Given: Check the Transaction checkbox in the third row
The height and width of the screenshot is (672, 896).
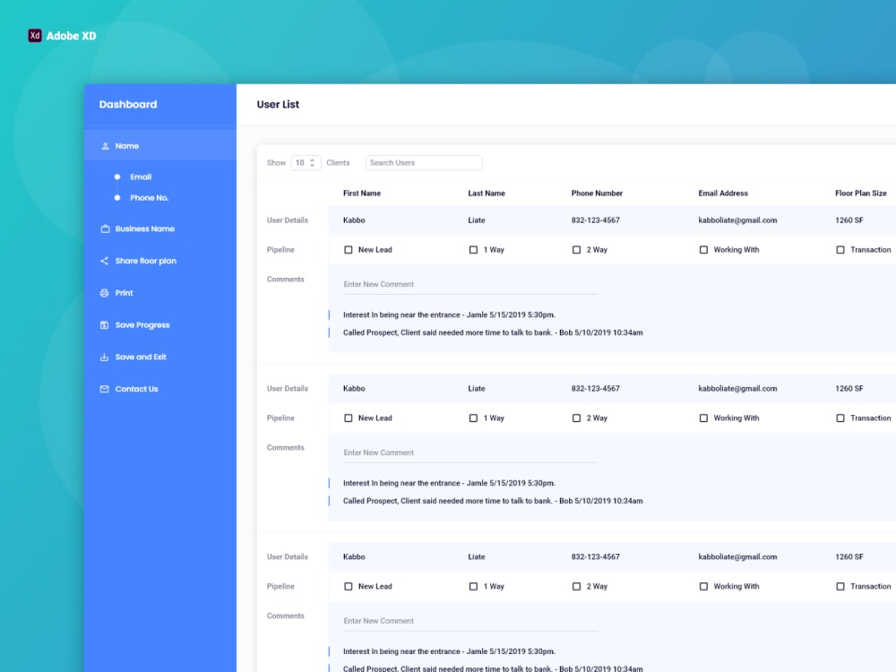Looking at the screenshot, I should [x=840, y=586].
